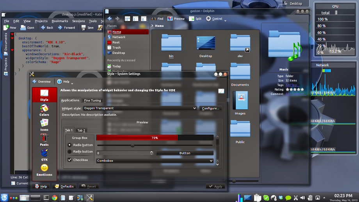
Task: Collapse the first fold marker in Kate
Action: tap(12, 34)
